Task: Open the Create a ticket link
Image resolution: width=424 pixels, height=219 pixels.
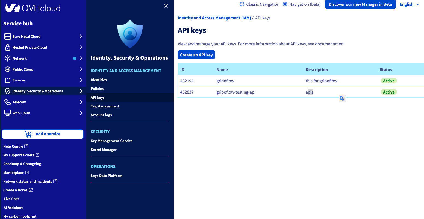Action: 15,190
